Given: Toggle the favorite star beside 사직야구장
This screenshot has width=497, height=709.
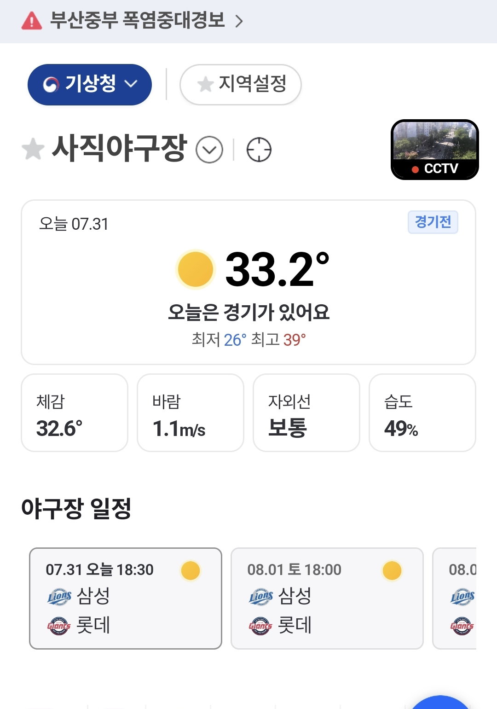Looking at the screenshot, I should click(x=33, y=150).
